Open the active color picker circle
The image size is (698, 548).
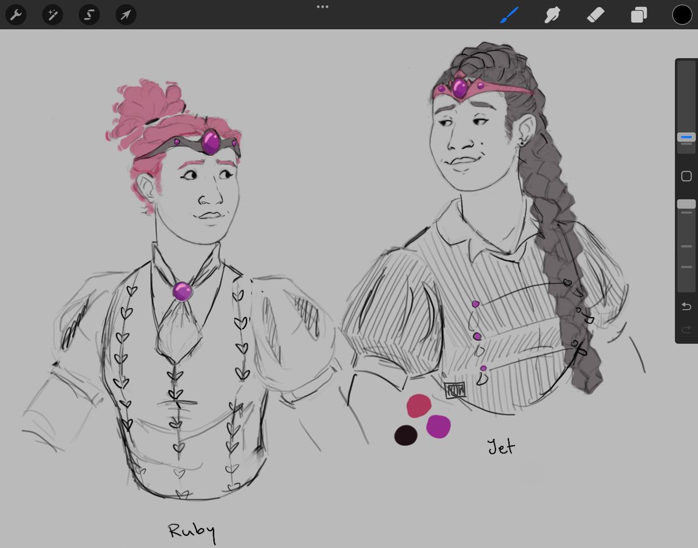tap(682, 15)
